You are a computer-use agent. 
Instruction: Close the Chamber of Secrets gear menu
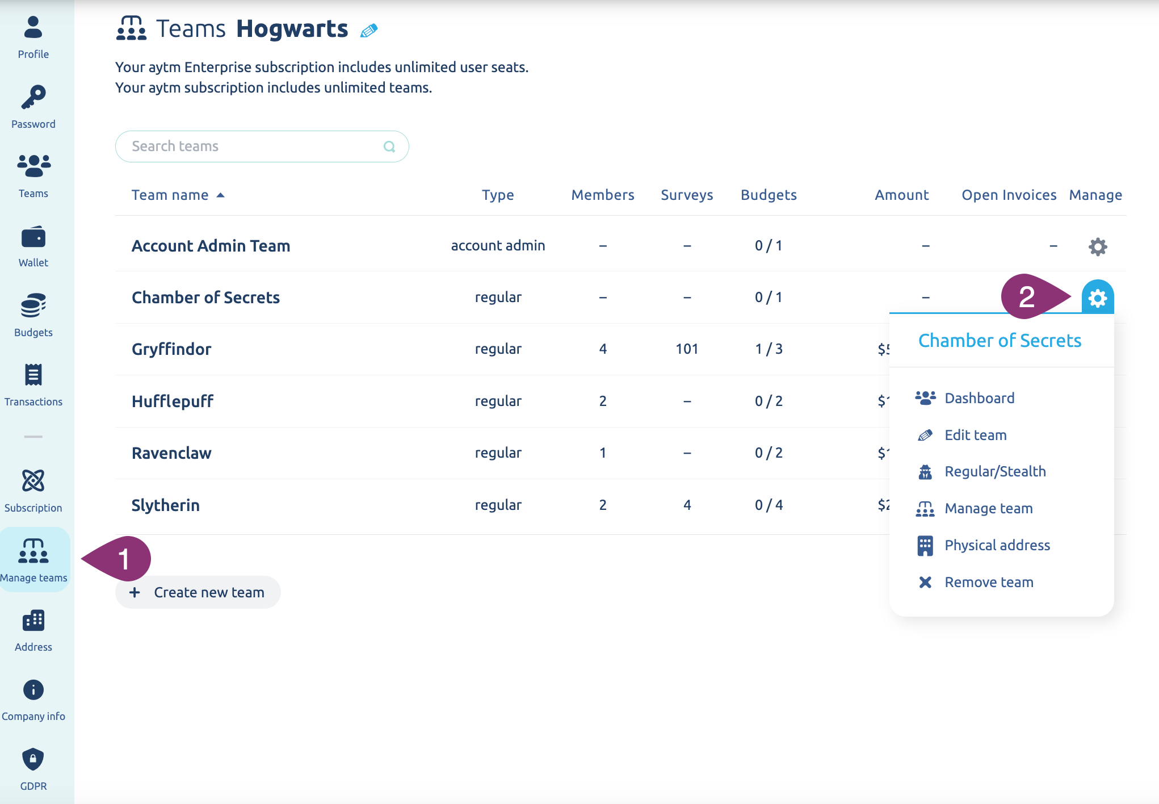pos(1098,297)
